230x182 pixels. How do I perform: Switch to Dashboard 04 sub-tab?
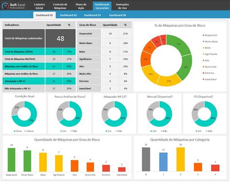[x=117, y=15]
